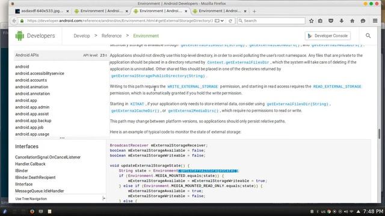Viewport: 385px width, 216px height.
Task: Click the package list resize handle dots
Action: 62,138
